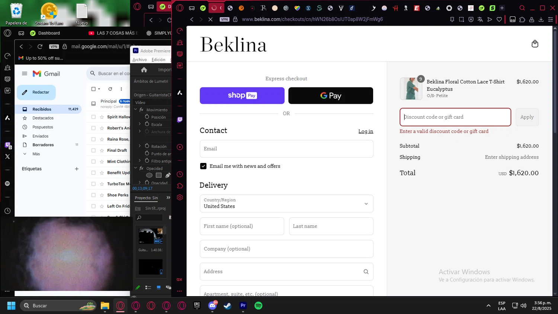Open the player icon in the front Opera sidebar

180,147
